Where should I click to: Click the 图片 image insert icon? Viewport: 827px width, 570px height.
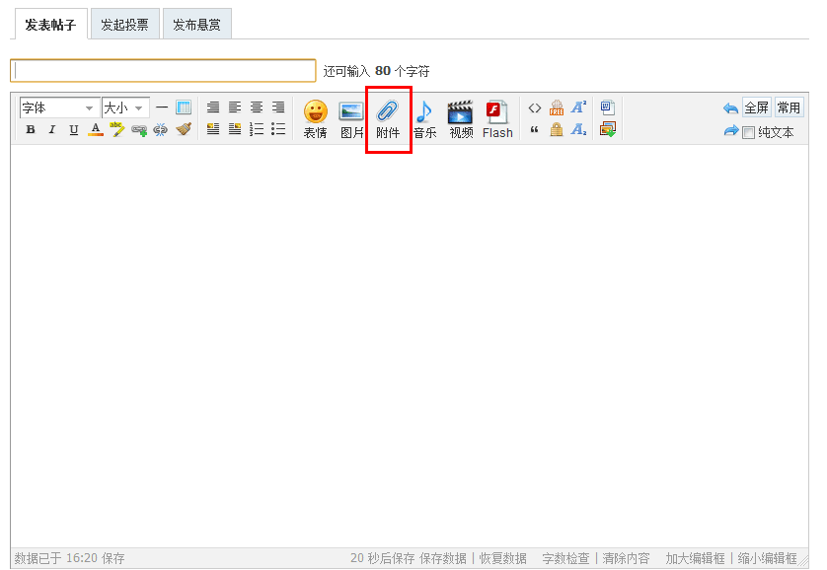pos(351,118)
